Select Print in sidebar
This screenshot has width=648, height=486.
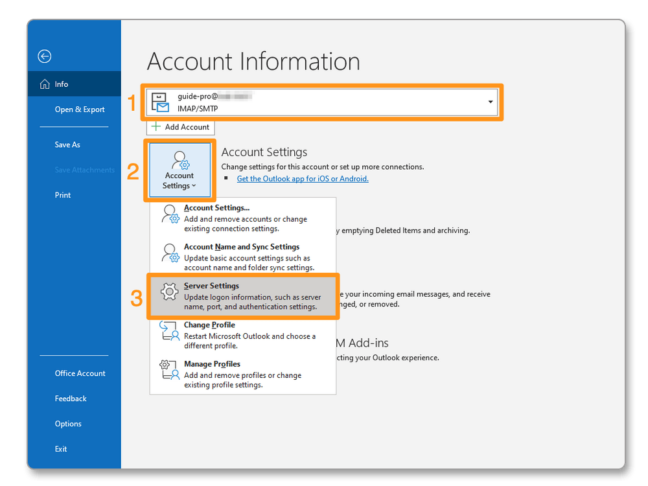click(63, 195)
